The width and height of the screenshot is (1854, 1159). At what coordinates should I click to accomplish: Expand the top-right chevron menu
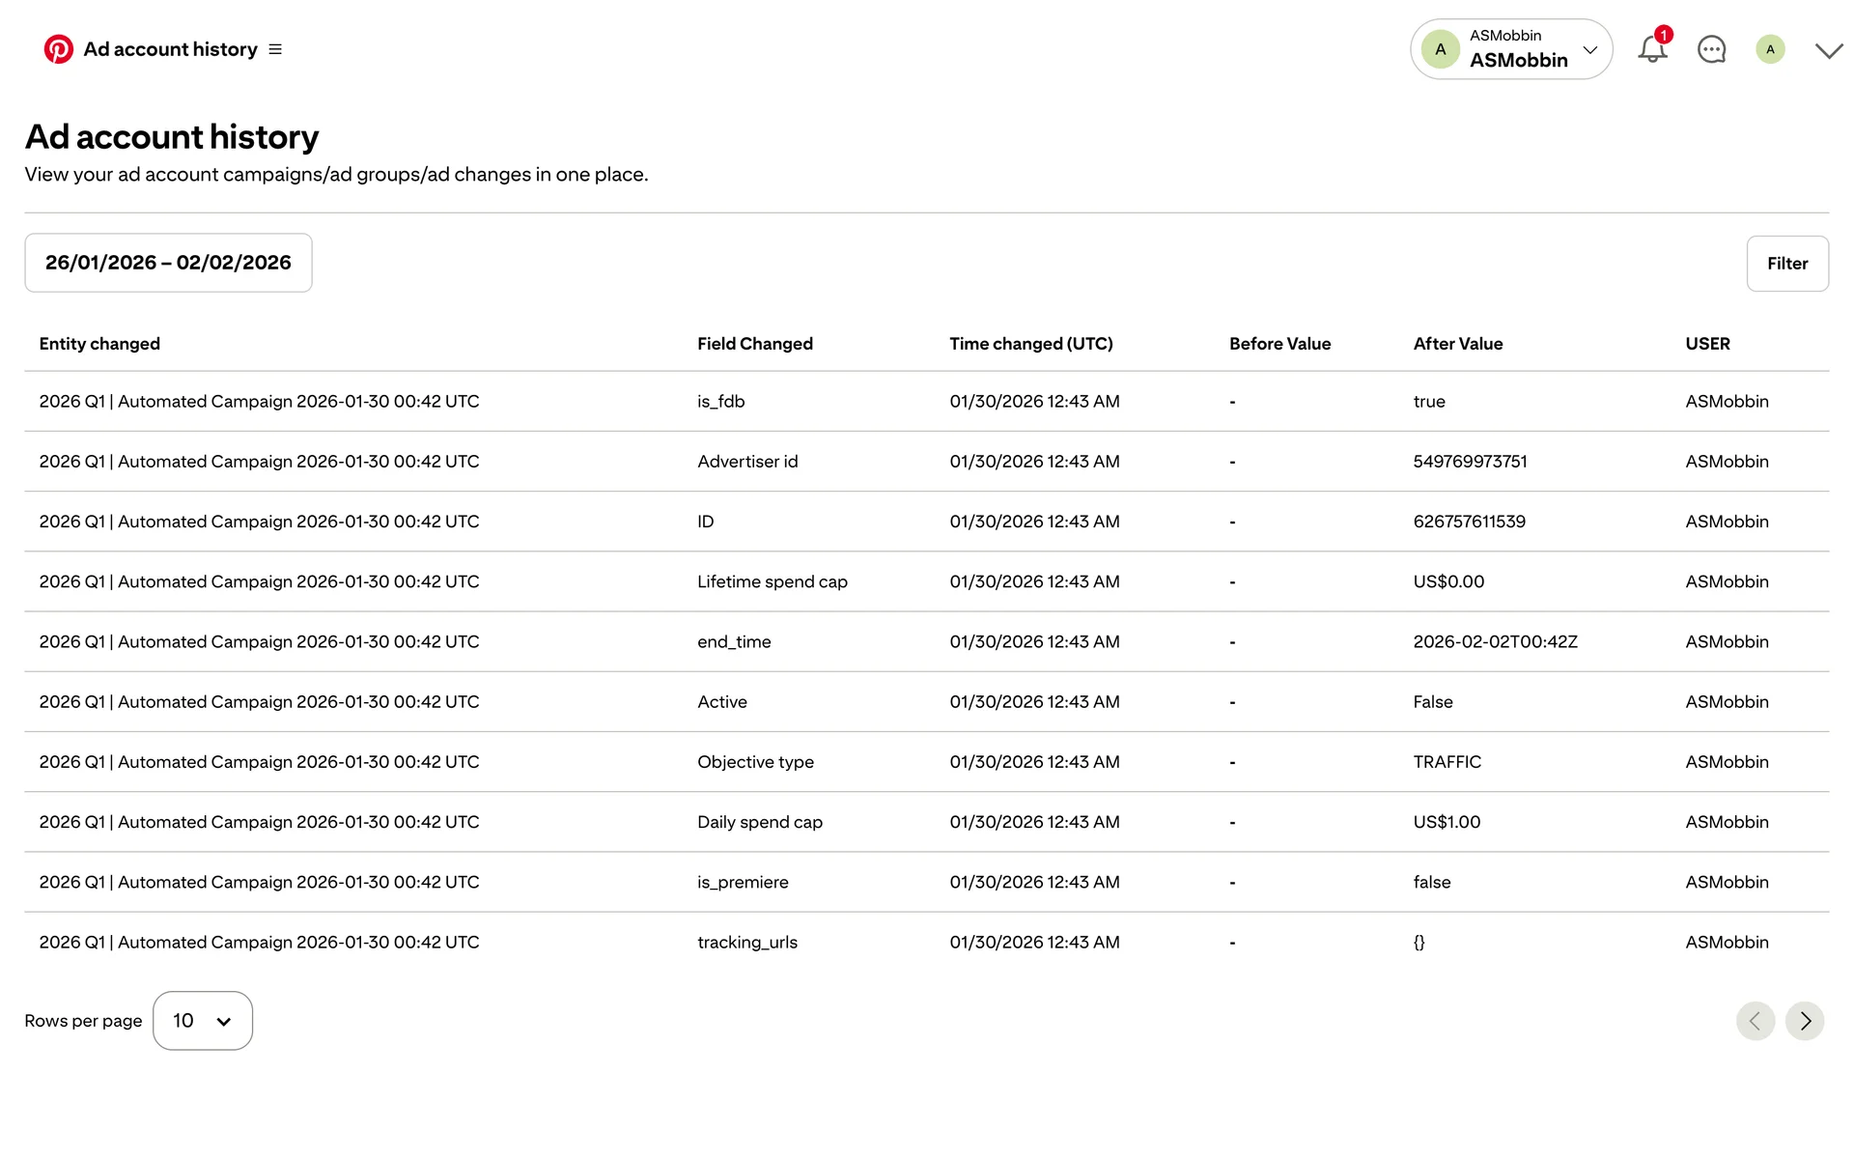coord(1829,50)
